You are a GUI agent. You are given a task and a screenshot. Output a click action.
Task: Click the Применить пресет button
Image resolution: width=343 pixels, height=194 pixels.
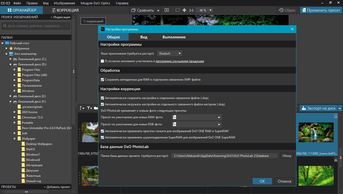tap(321, 10)
